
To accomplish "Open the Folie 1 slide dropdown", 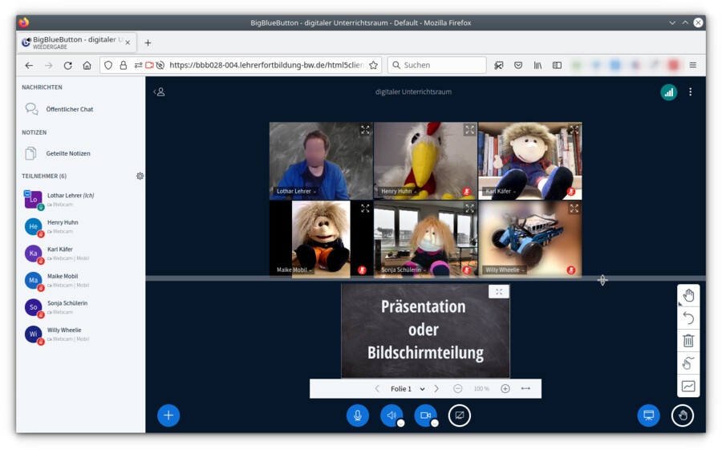I will coord(408,389).
